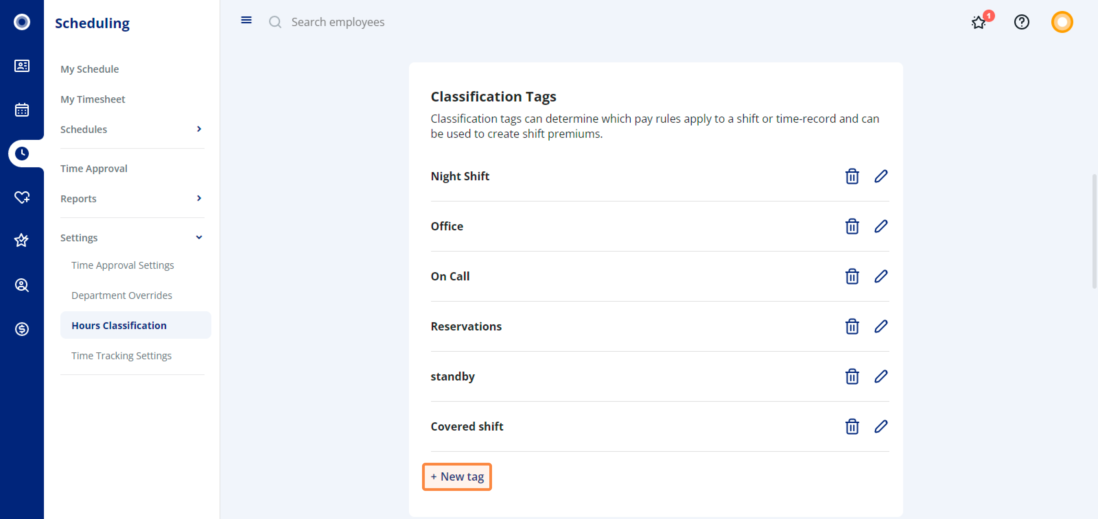The width and height of the screenshot is (1098, 519).
Task: Open the calendar icon in left rail
Action: [x=22, y=109]
